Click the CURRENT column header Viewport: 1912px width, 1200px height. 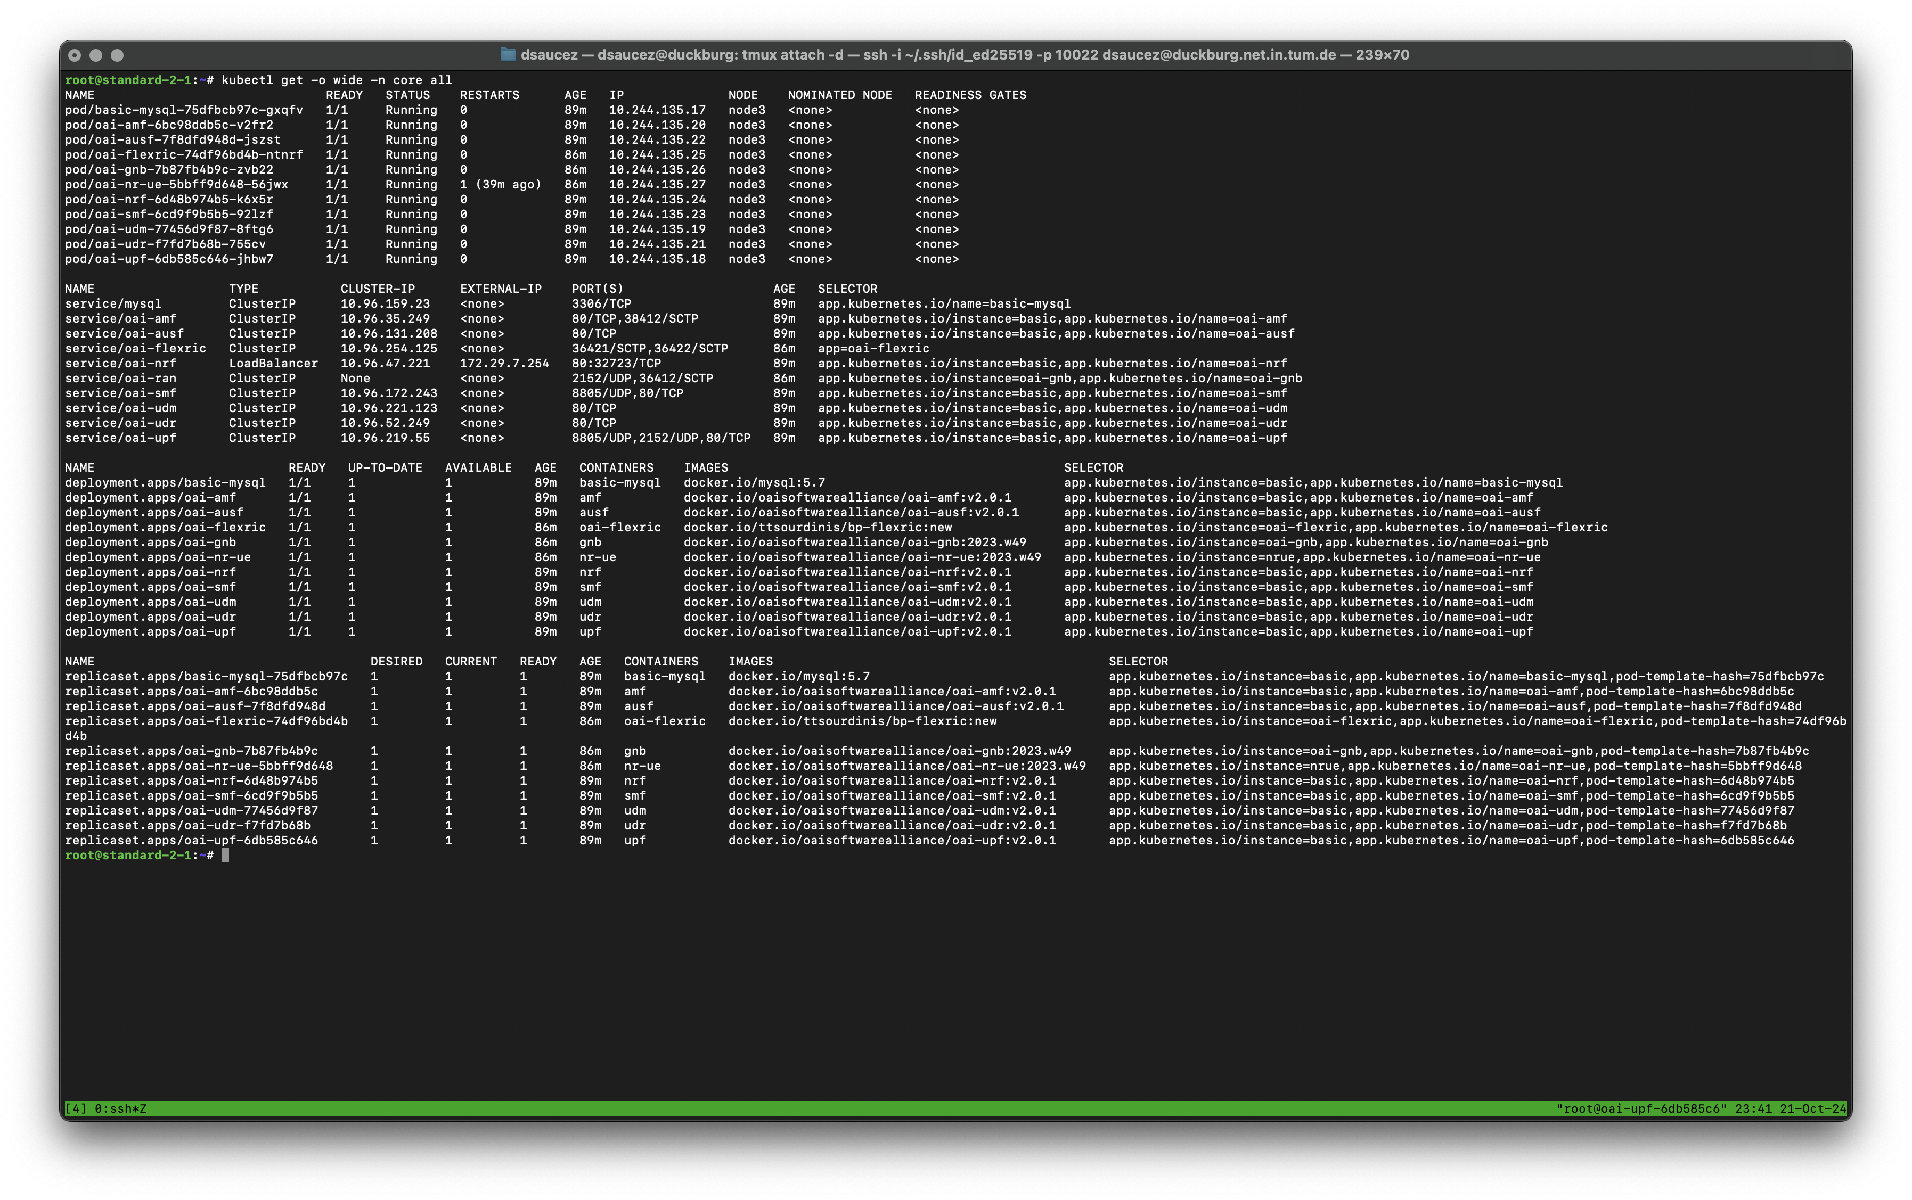coord(471,661)
